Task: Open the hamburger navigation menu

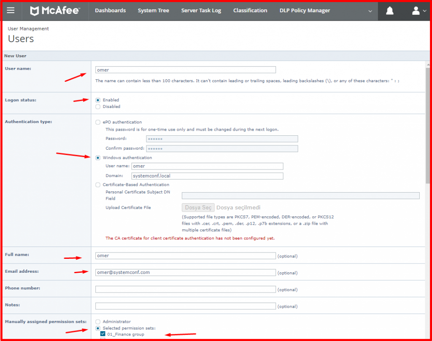Action: [11, 10]
